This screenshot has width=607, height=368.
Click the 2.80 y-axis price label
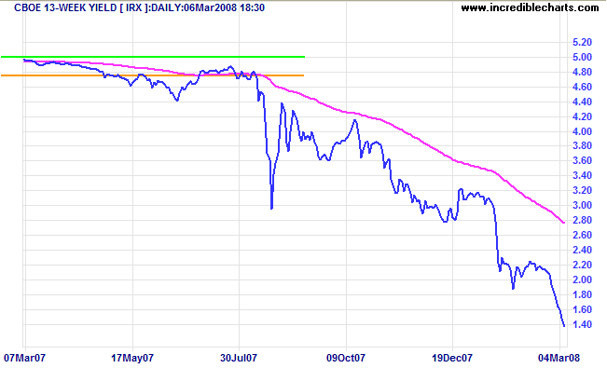coord(582,220)
